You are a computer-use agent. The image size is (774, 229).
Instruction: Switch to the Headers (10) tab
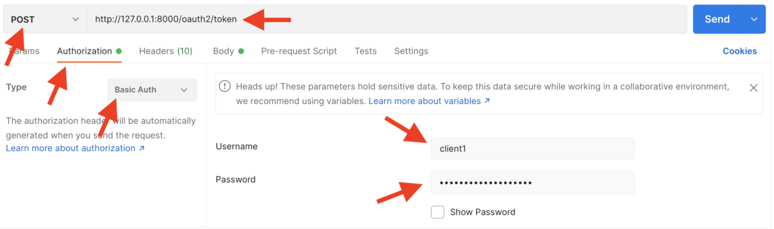[166, 51]
